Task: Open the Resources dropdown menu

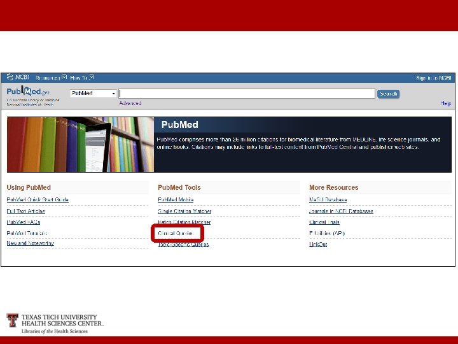Action: (x=51, y=78)
